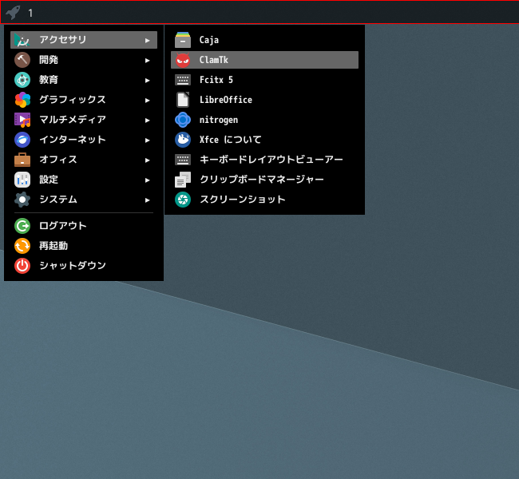Screen dimensions: 519x479
Task: Click the キーボードレイアウトビューアー keyboard icon
Action: pyautogui.click(x=183, y=160)
